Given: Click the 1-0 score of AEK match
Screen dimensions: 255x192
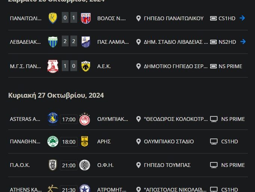Looking at the screenshot, I should click(69, 66).
